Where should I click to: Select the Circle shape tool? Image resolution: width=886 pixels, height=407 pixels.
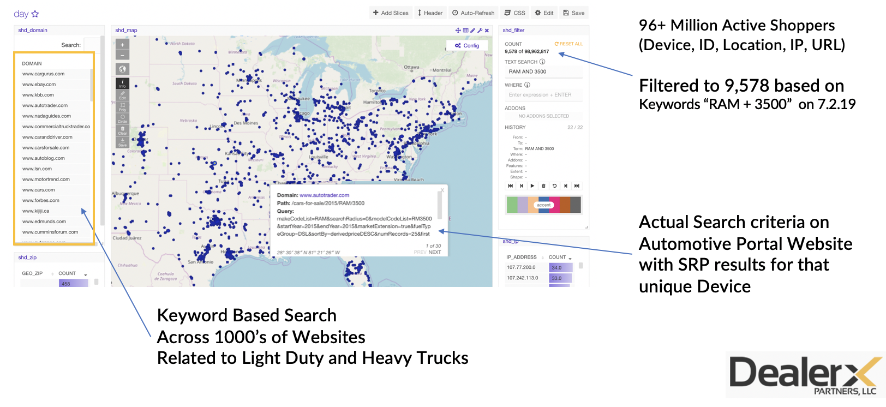122,119
